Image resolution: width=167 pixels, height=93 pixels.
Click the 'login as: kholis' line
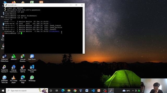click(x=15, y=8)
